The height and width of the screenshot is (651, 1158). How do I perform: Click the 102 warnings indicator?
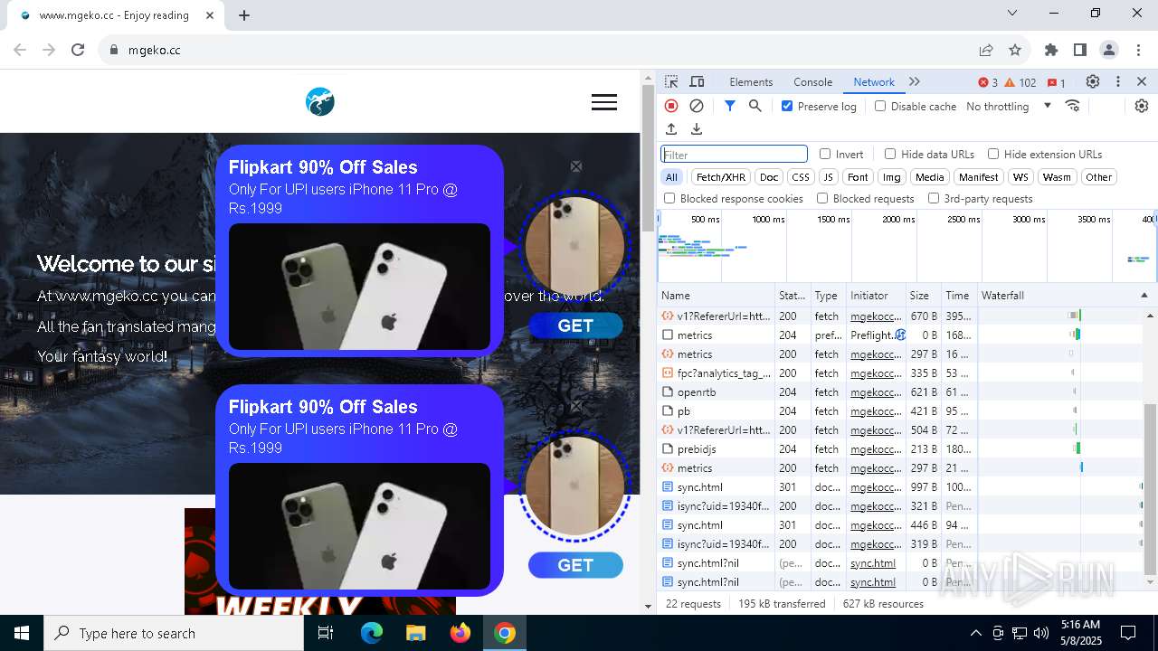(1020, 82)
